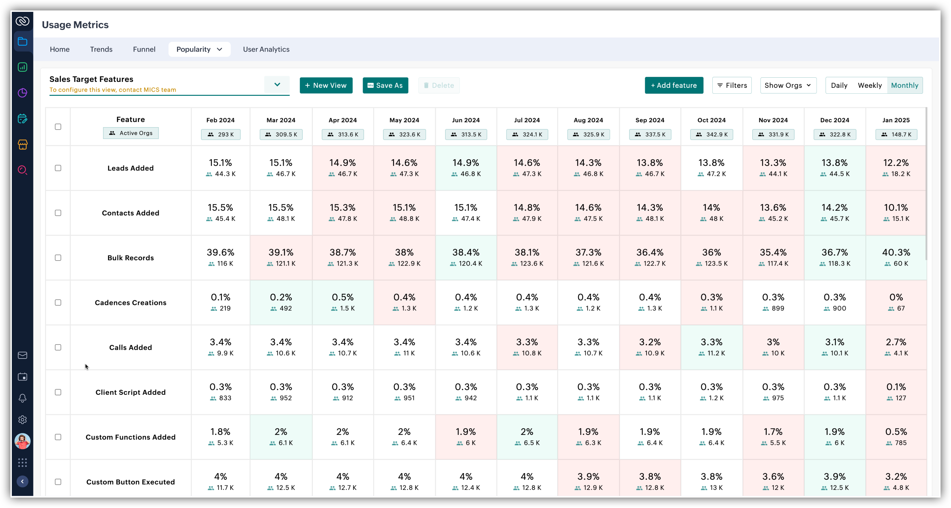Open the mail envelope sidebar icon
The image size is (951, 508).
coord(23,355)
